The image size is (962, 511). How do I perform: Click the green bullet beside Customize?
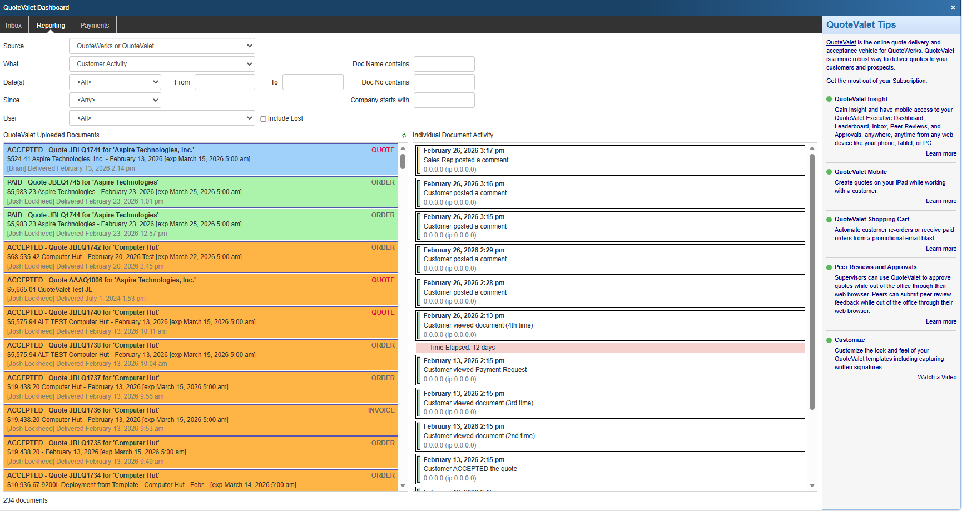tap(829, 340)
